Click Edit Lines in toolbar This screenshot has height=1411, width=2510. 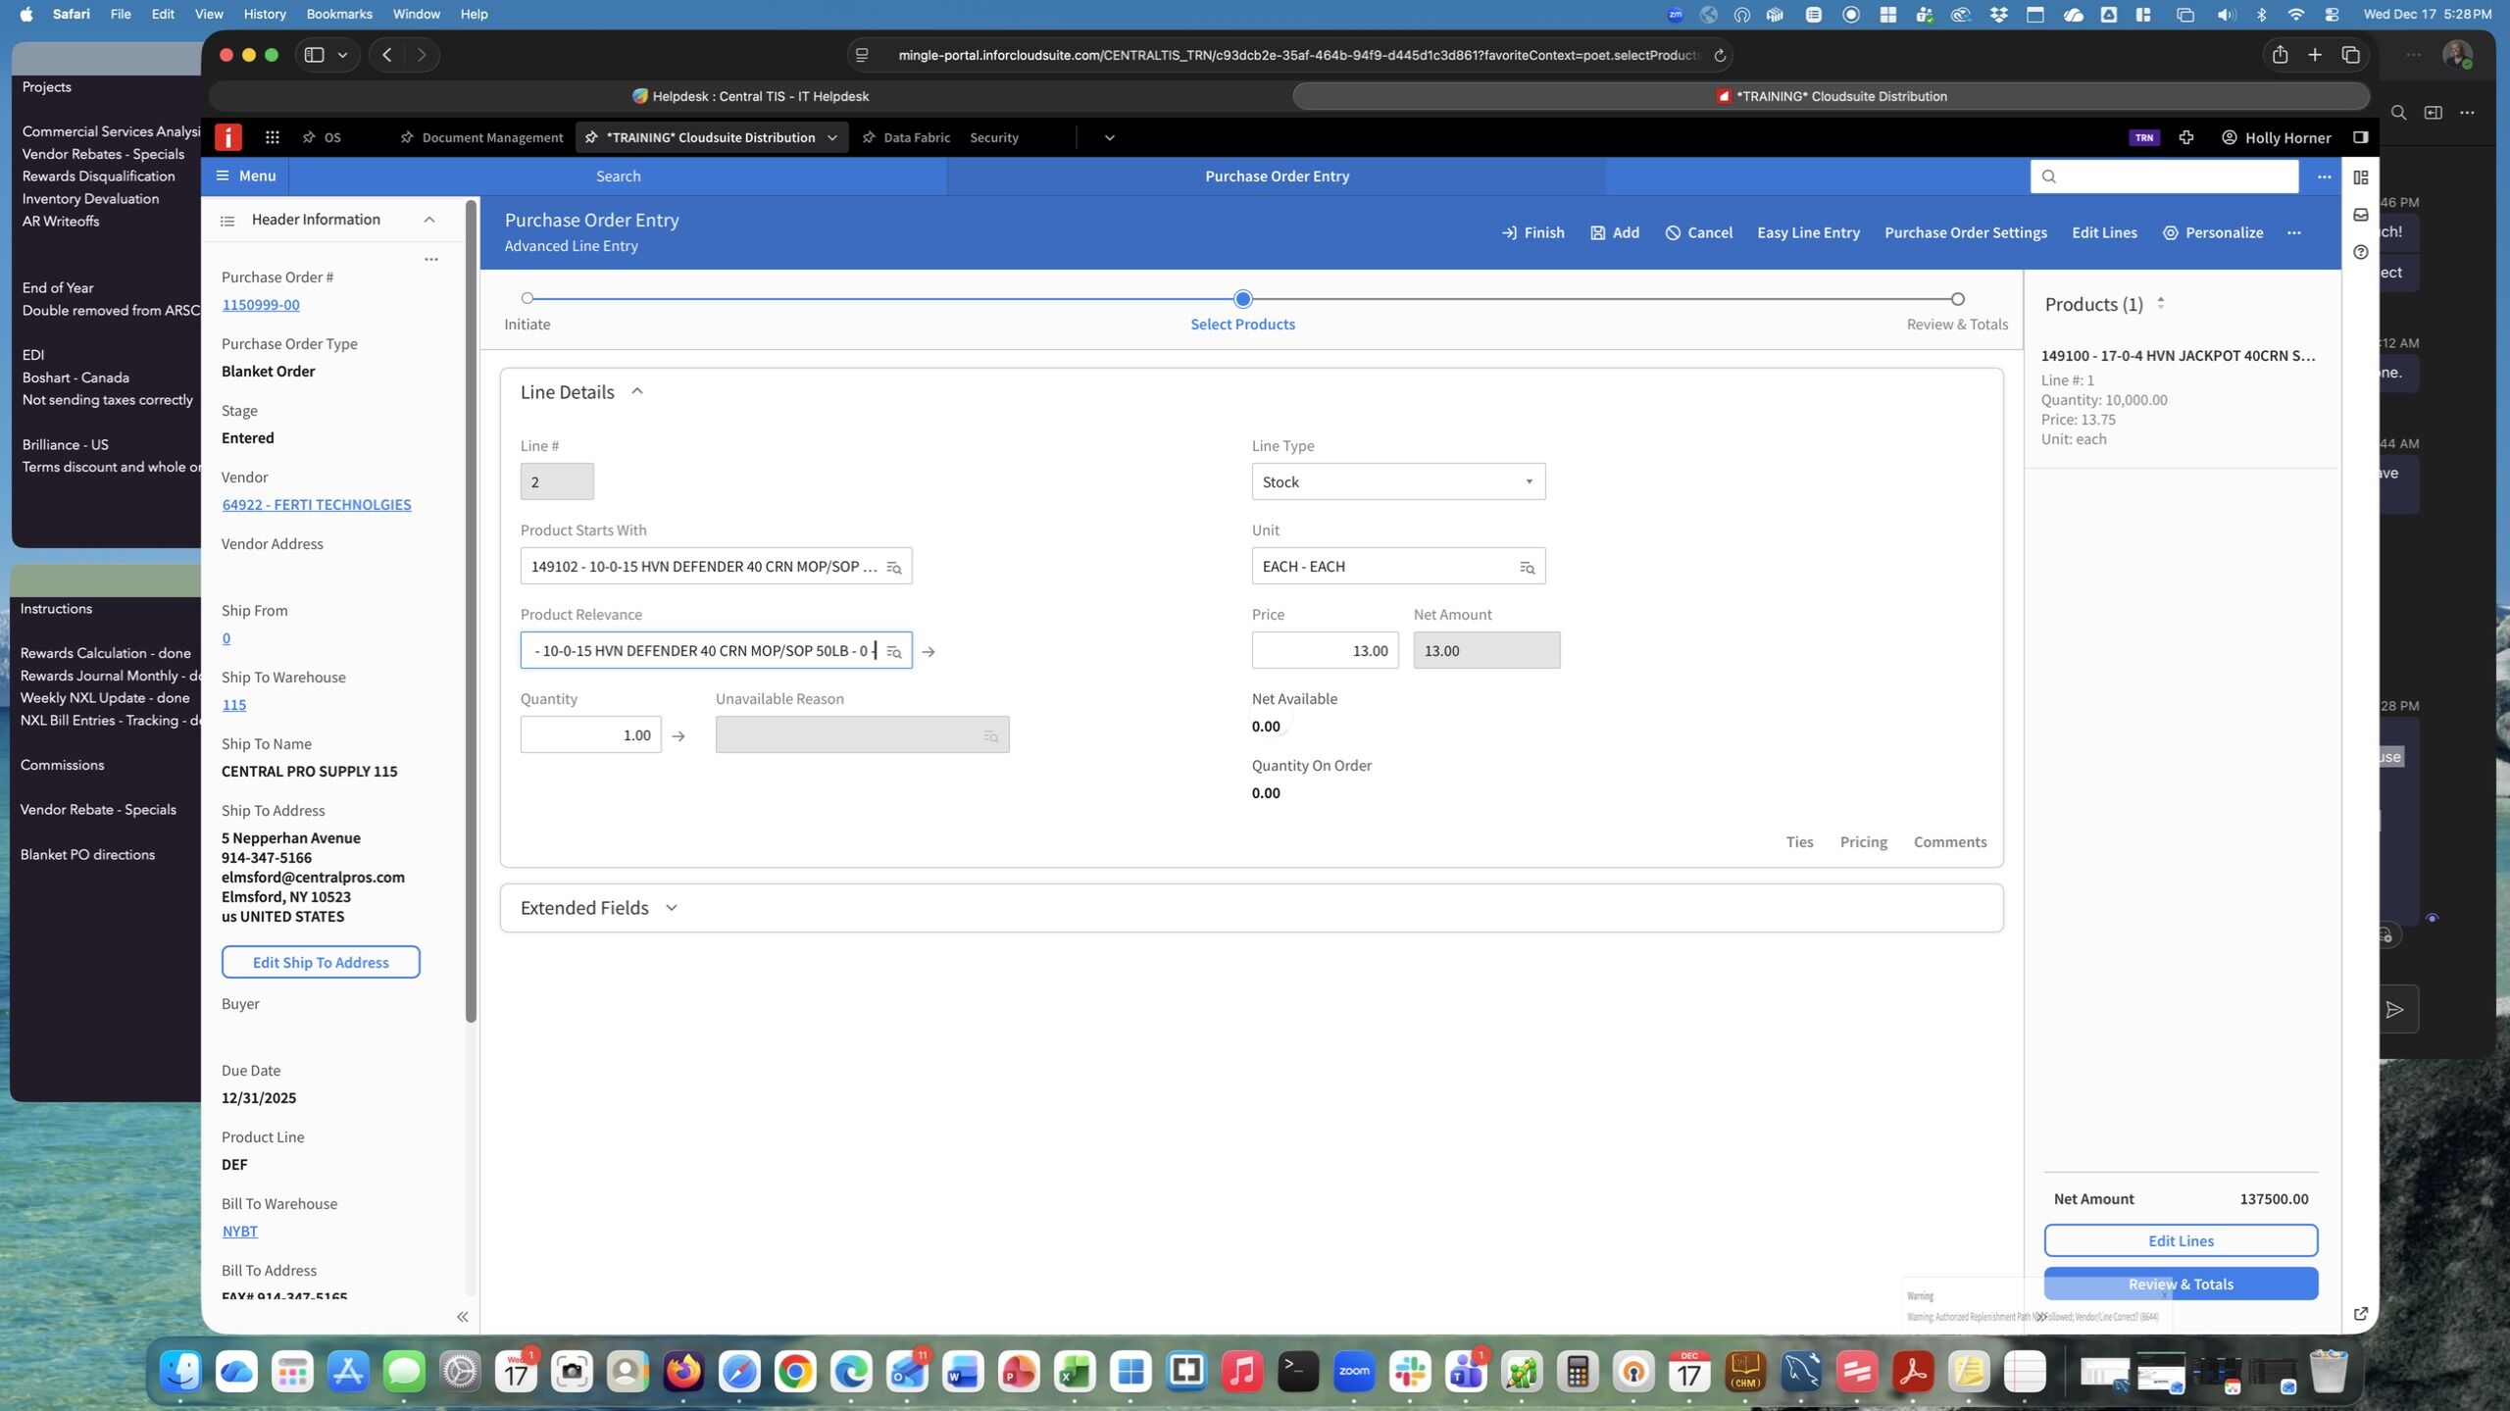pos(2104,232)
